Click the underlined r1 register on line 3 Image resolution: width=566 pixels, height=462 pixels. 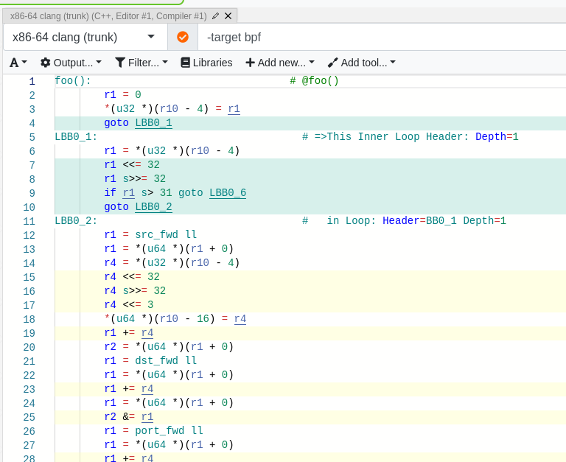(x=234, y=108)
